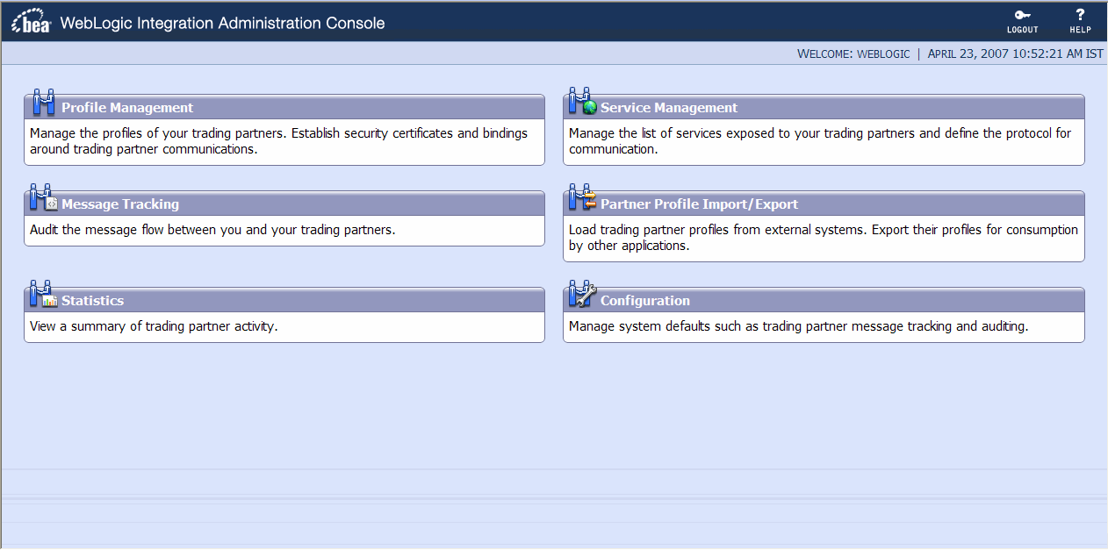Click the Message Tracking module icon
This screenshot has height=550, width=1108.
click(x=44, y=198)
